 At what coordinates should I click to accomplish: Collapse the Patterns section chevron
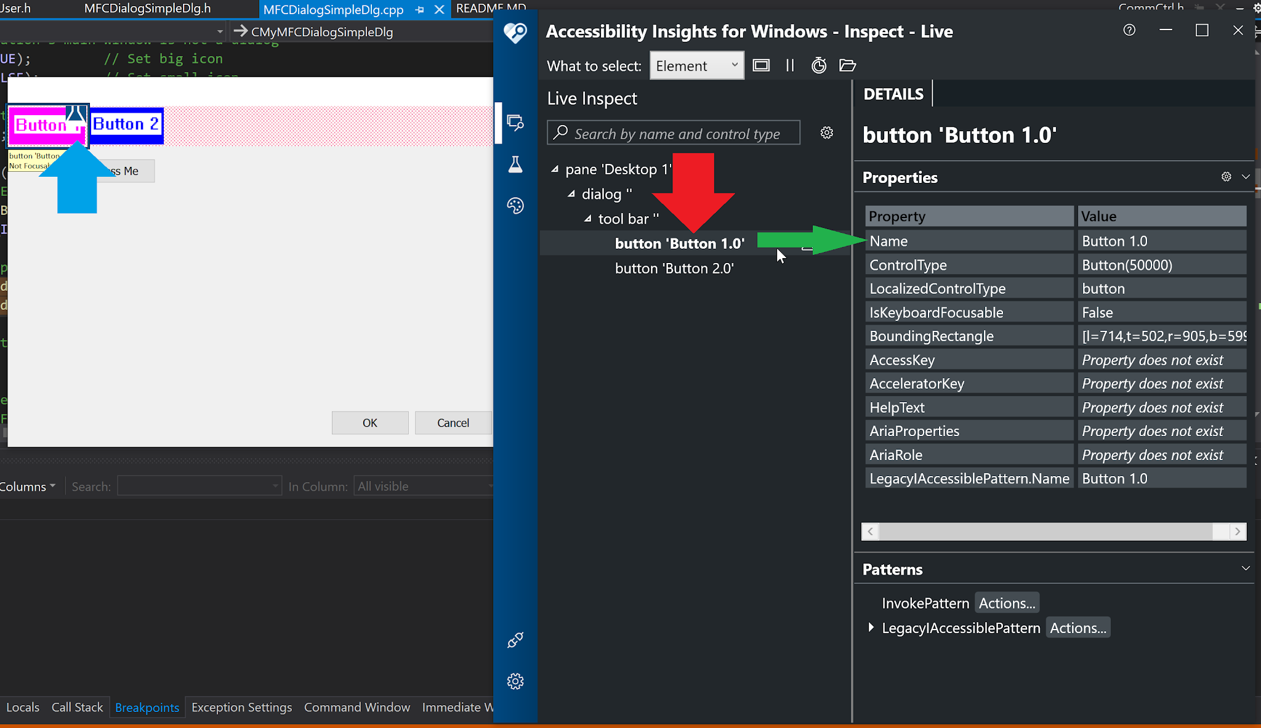coord(1245,568)
